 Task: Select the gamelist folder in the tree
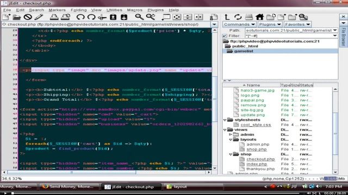click(244, 51)
